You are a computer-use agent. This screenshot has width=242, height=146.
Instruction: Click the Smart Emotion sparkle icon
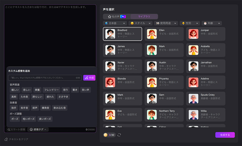(x=9, y=129)
